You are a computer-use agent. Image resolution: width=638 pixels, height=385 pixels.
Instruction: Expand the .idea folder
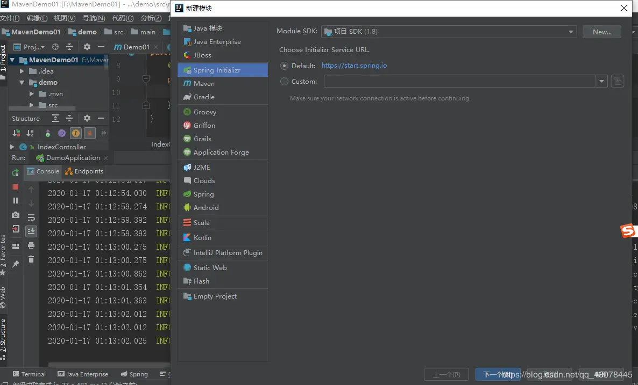point(22,71)
